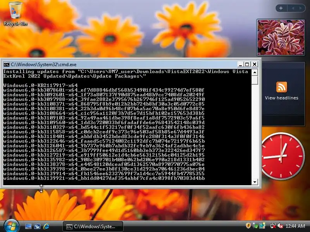Screen dimensions: 310x232
Task: Click the kb3139921 update line
Action: click(104, 178)
